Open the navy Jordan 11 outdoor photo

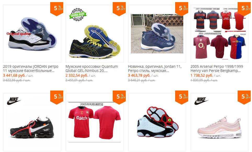pos(157,33)
